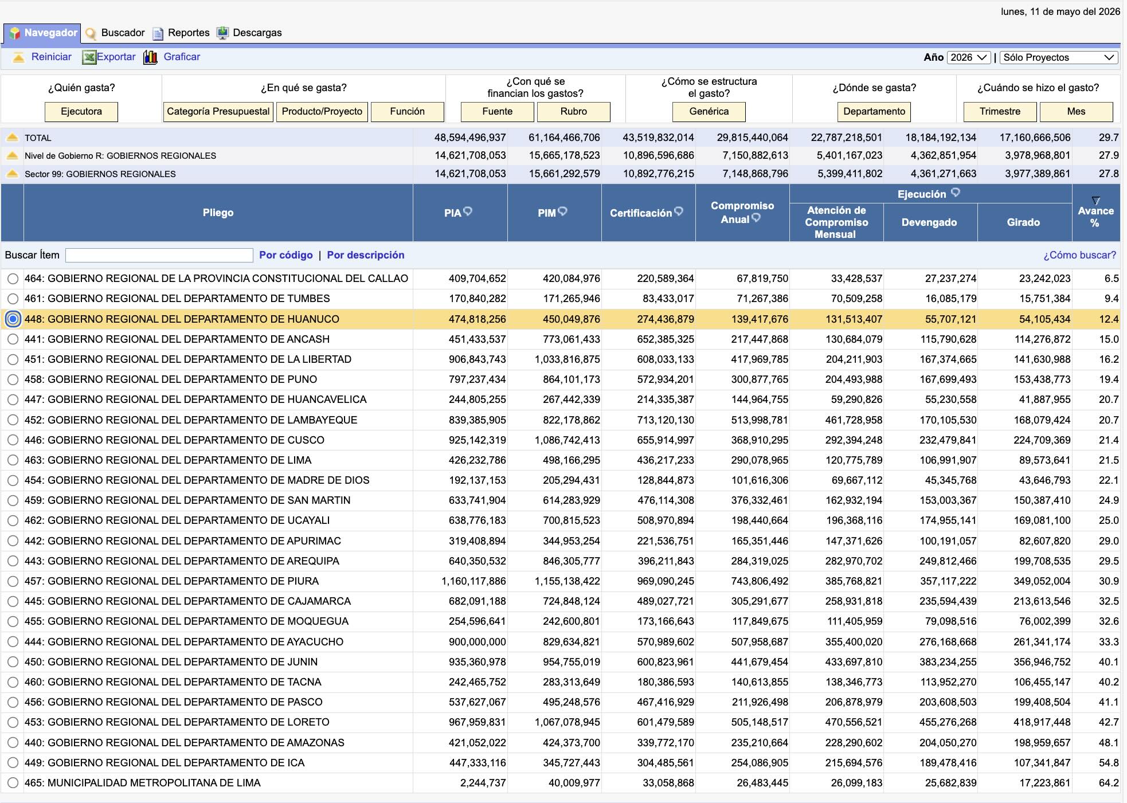Screen dimensions: 1127x803
Task: Click the Certificación info bubble icon
Action: pos(679,211)
